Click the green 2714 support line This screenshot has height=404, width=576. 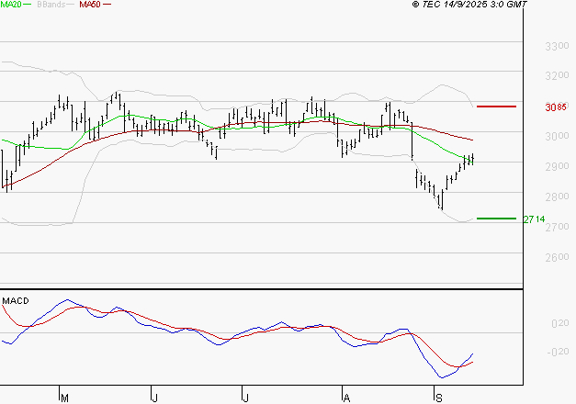(x=497, y=219)
